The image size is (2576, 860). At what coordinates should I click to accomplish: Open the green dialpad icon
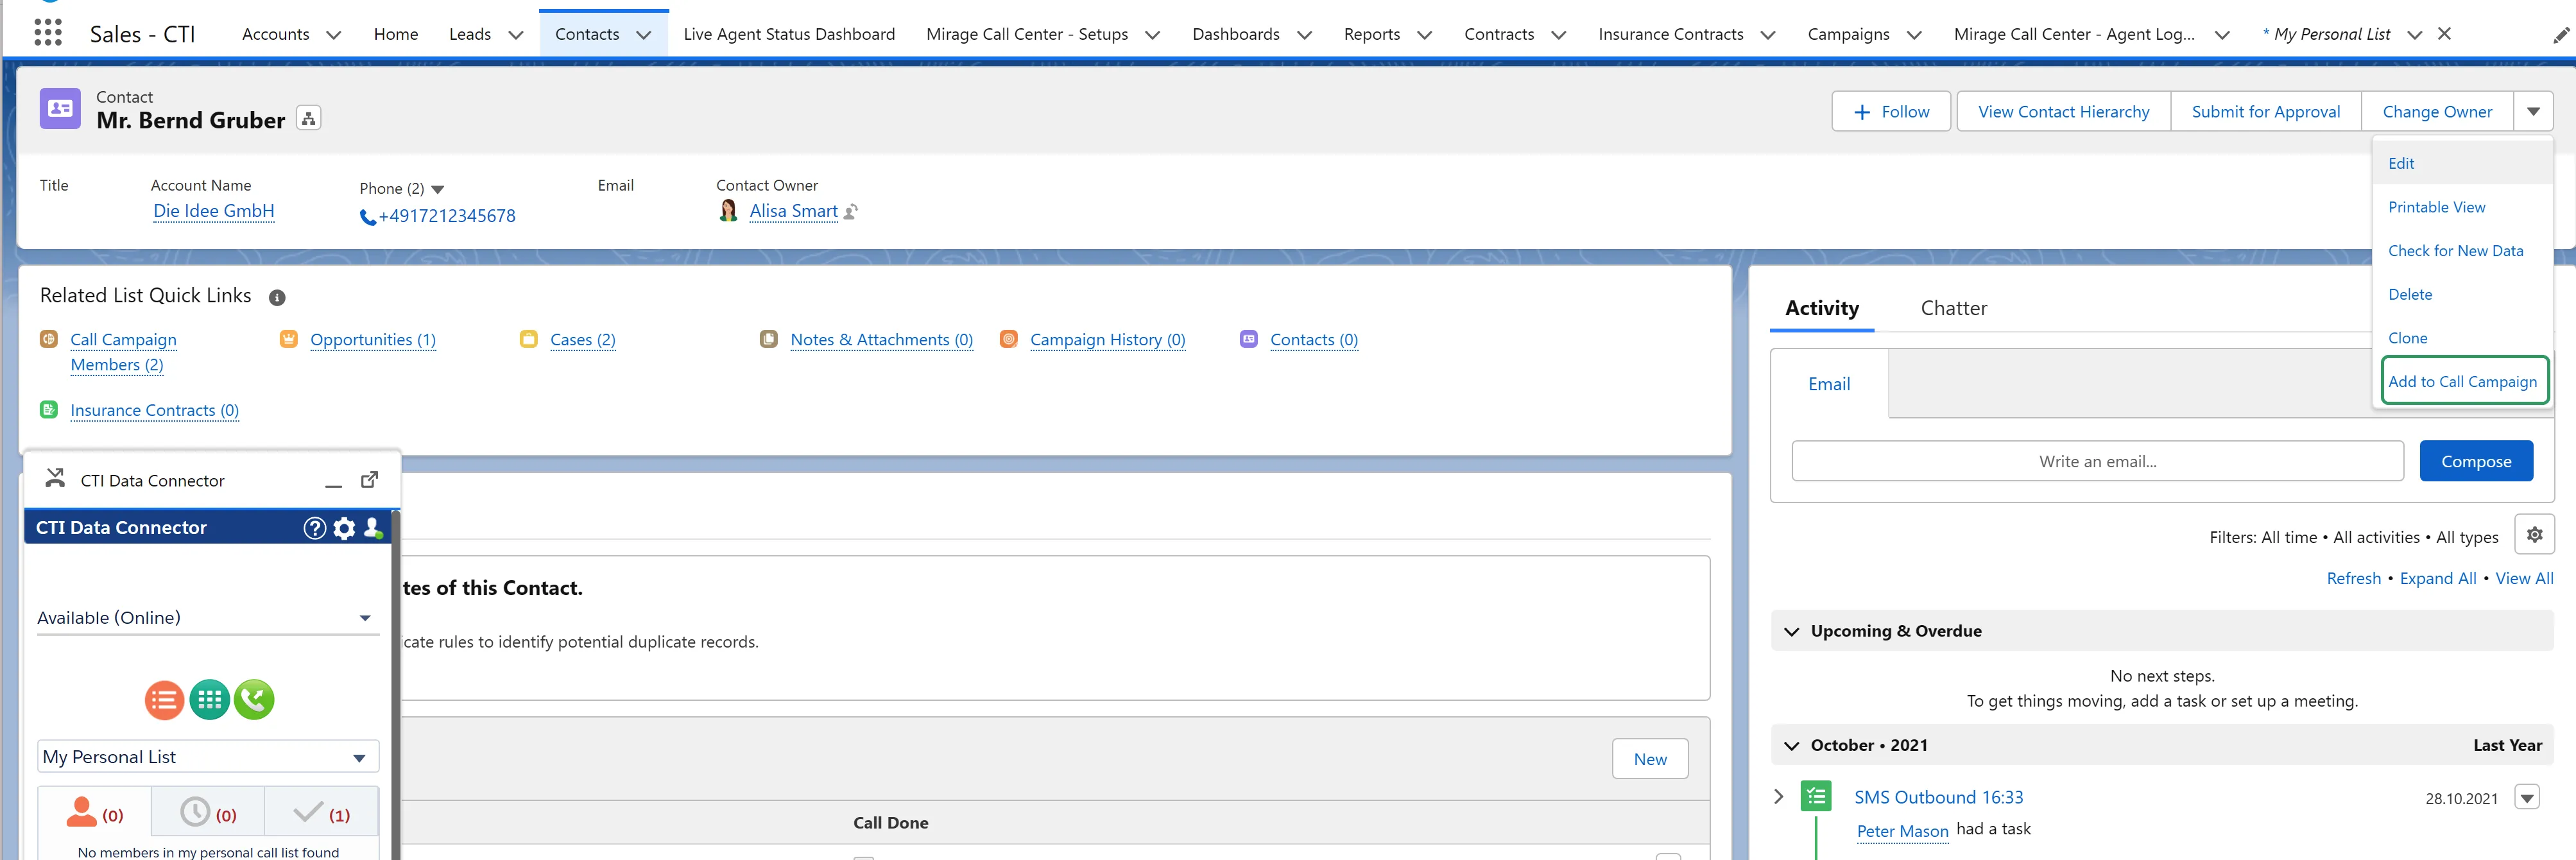(x=209, y=699)
